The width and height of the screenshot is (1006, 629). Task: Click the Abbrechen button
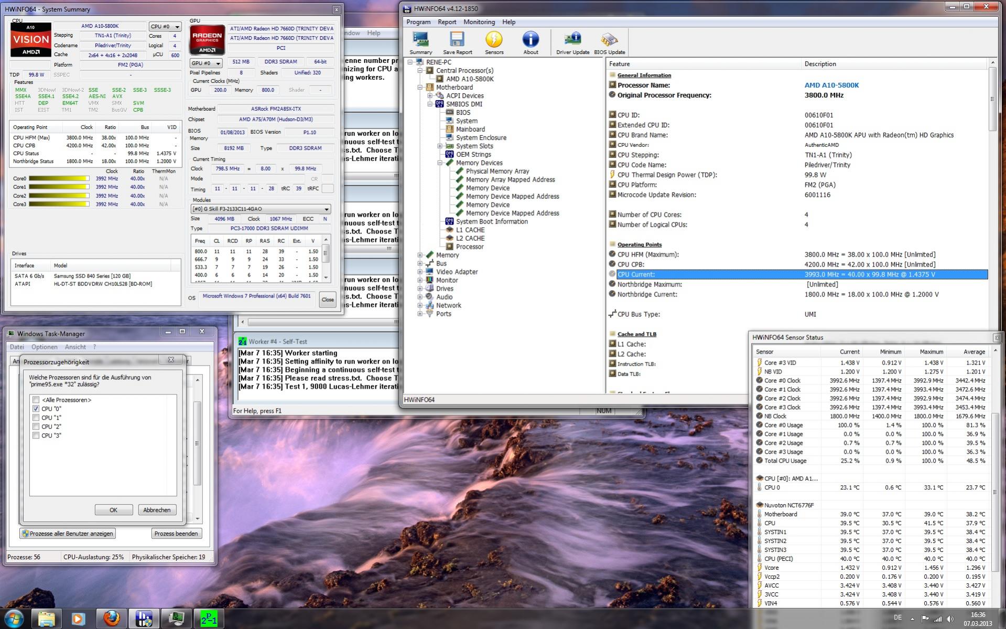(x=157, y=510)
